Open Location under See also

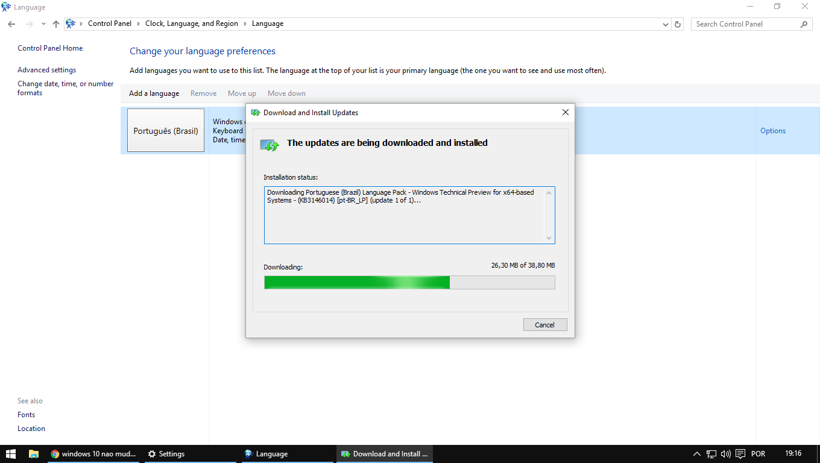point(31,429)
